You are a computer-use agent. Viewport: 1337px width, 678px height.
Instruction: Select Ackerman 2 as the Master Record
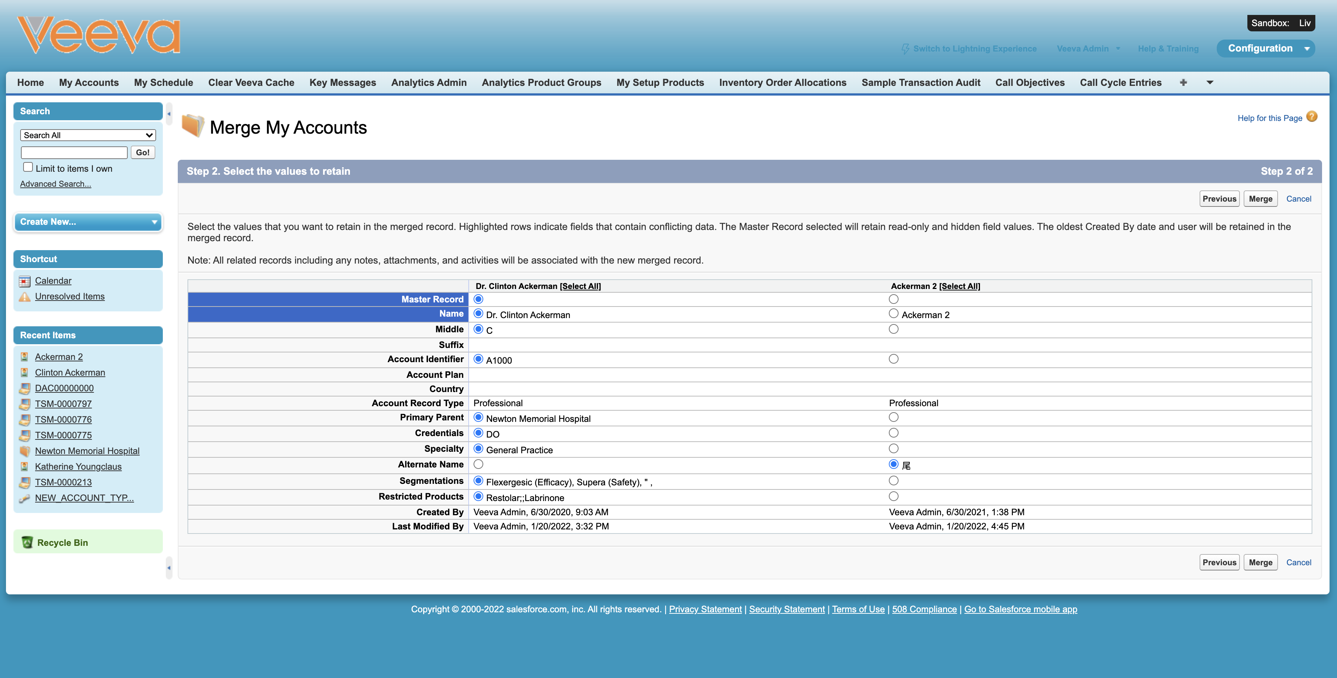[x=893, y=299]
